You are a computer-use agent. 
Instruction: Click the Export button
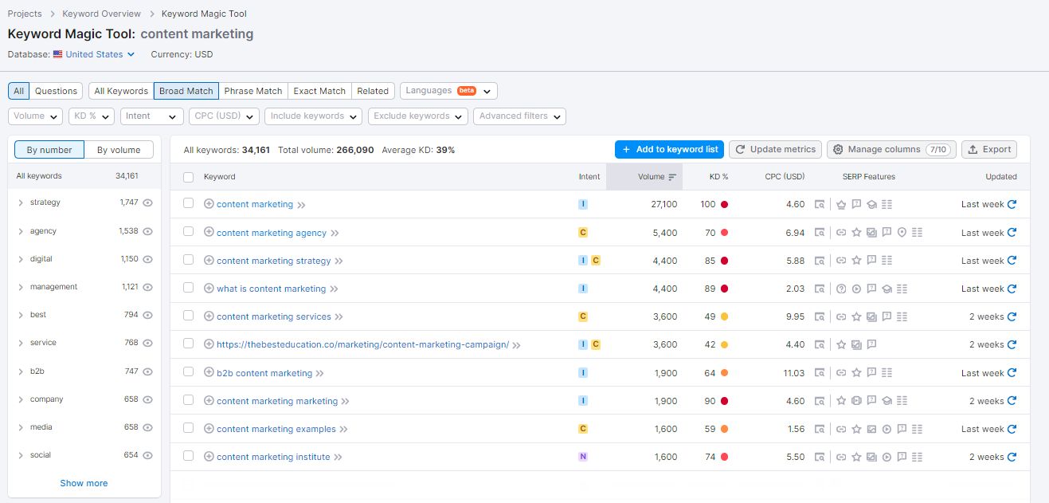coord(989,149)
